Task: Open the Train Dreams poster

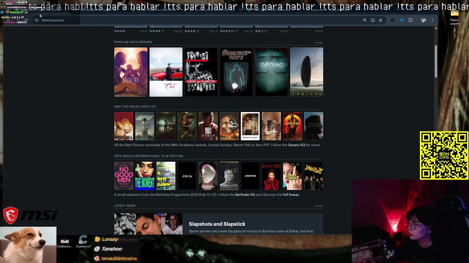Action: click(x=313, y=126)
